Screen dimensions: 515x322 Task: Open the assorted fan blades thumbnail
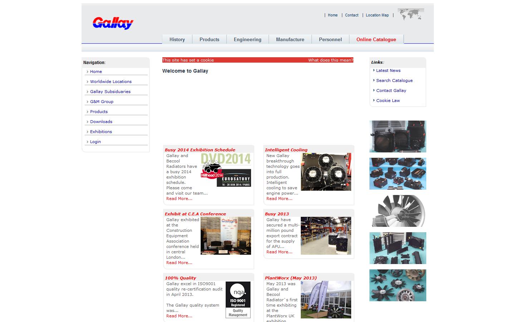point(398,285)
